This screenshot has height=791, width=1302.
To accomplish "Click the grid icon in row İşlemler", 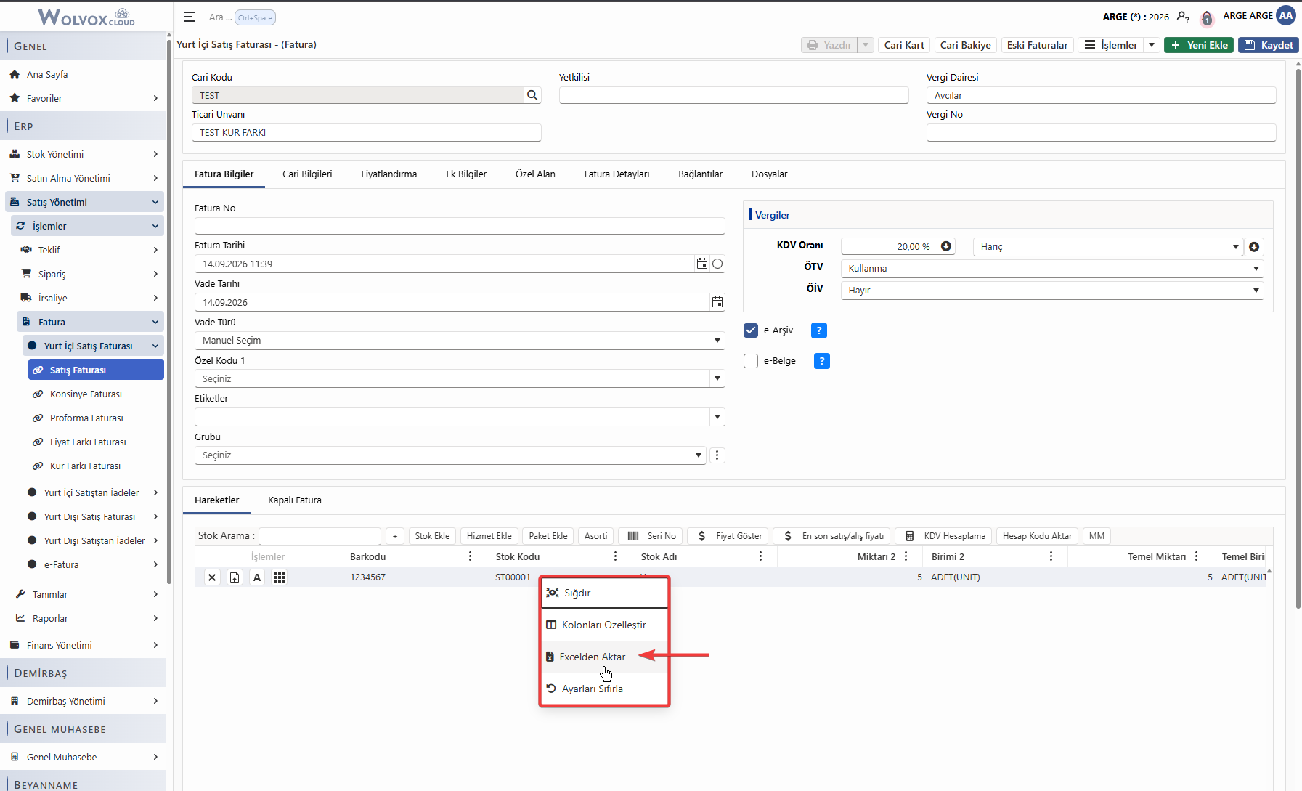I will tap(280, 577).
